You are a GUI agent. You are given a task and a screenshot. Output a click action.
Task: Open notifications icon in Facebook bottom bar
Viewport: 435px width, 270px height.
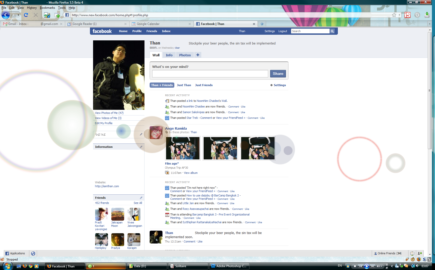click(x=412, y=254)
